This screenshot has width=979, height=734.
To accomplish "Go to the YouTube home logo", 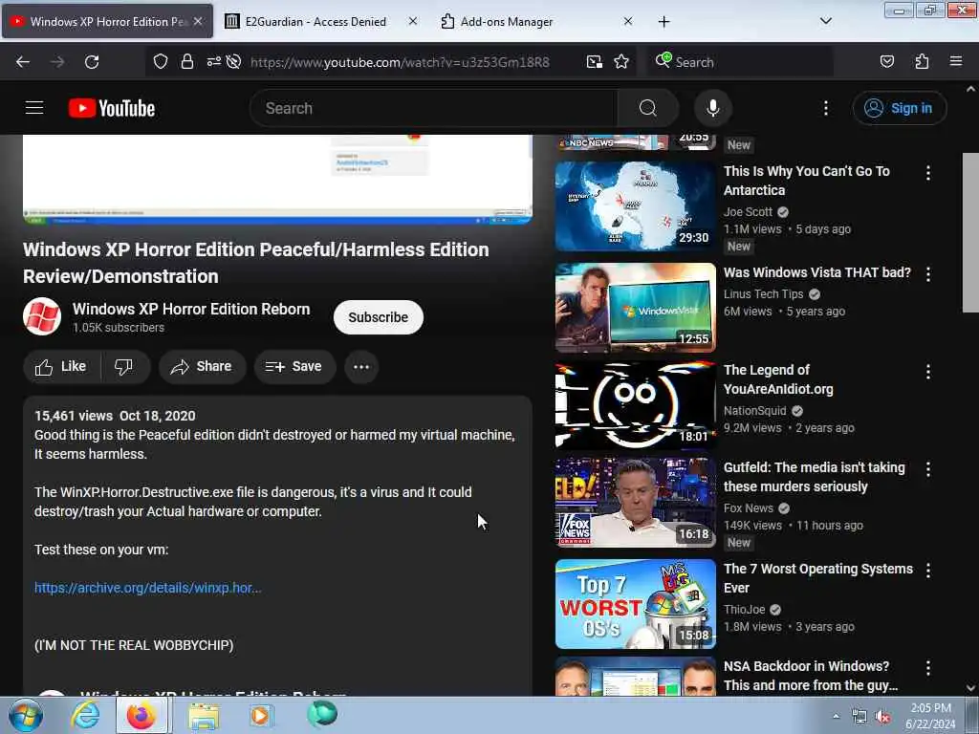I will click(112, 108).
